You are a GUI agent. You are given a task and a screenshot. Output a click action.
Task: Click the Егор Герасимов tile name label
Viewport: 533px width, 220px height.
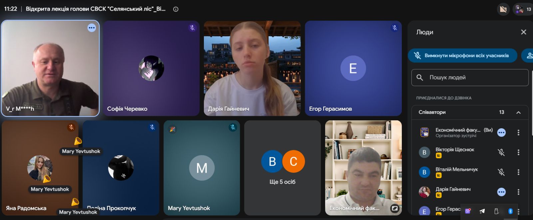[330, 109]
